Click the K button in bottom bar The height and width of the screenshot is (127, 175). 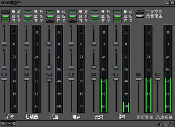tap(14, 124)
